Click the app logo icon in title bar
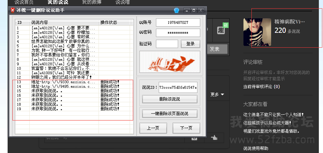The height and width of the screenshot is (153, 323). (12, 10)
